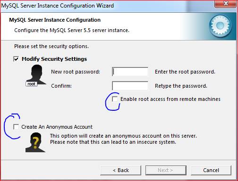Image resolution: width=238 pixels, height=181 pixels.
Task: Click the wizard window title bar text
Action: coord(58,6)
